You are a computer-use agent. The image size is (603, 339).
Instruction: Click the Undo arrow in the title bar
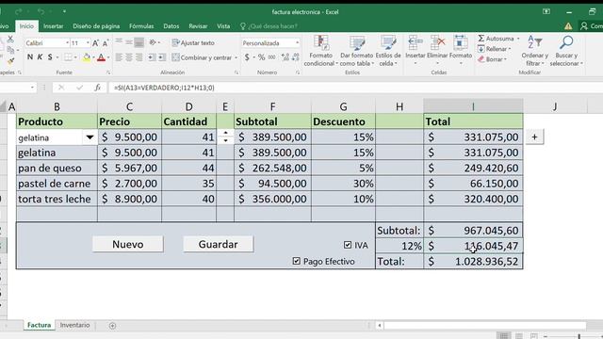point(41,12)
